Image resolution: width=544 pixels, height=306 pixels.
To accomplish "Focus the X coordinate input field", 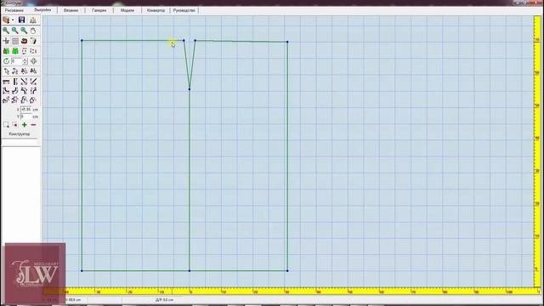I will click(26, 110).
